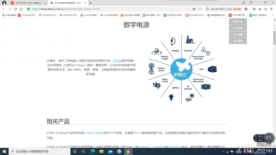Open the EEPW活动首页 bookmark
The height and width of the screenshot is (155, 276).
coord(109,15)
